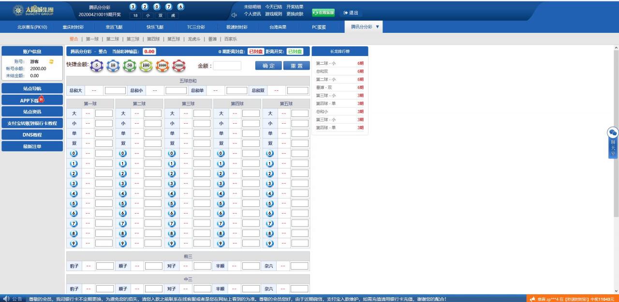Select the 5 quick-amount chip
This screenshot has width=619, height=302.
tap(97, 66)
